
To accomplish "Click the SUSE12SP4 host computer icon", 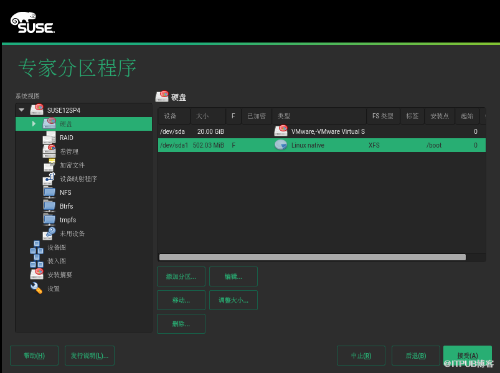I will [37, 110].
